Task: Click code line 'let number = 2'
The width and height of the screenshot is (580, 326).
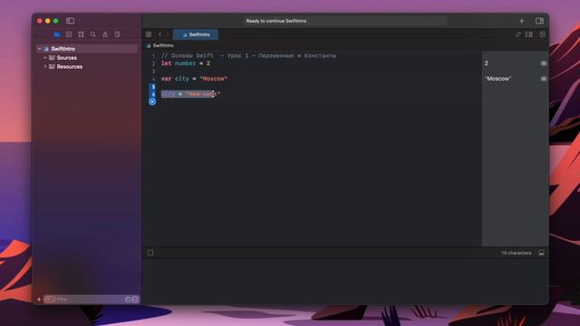Action: tap(186, 63)
